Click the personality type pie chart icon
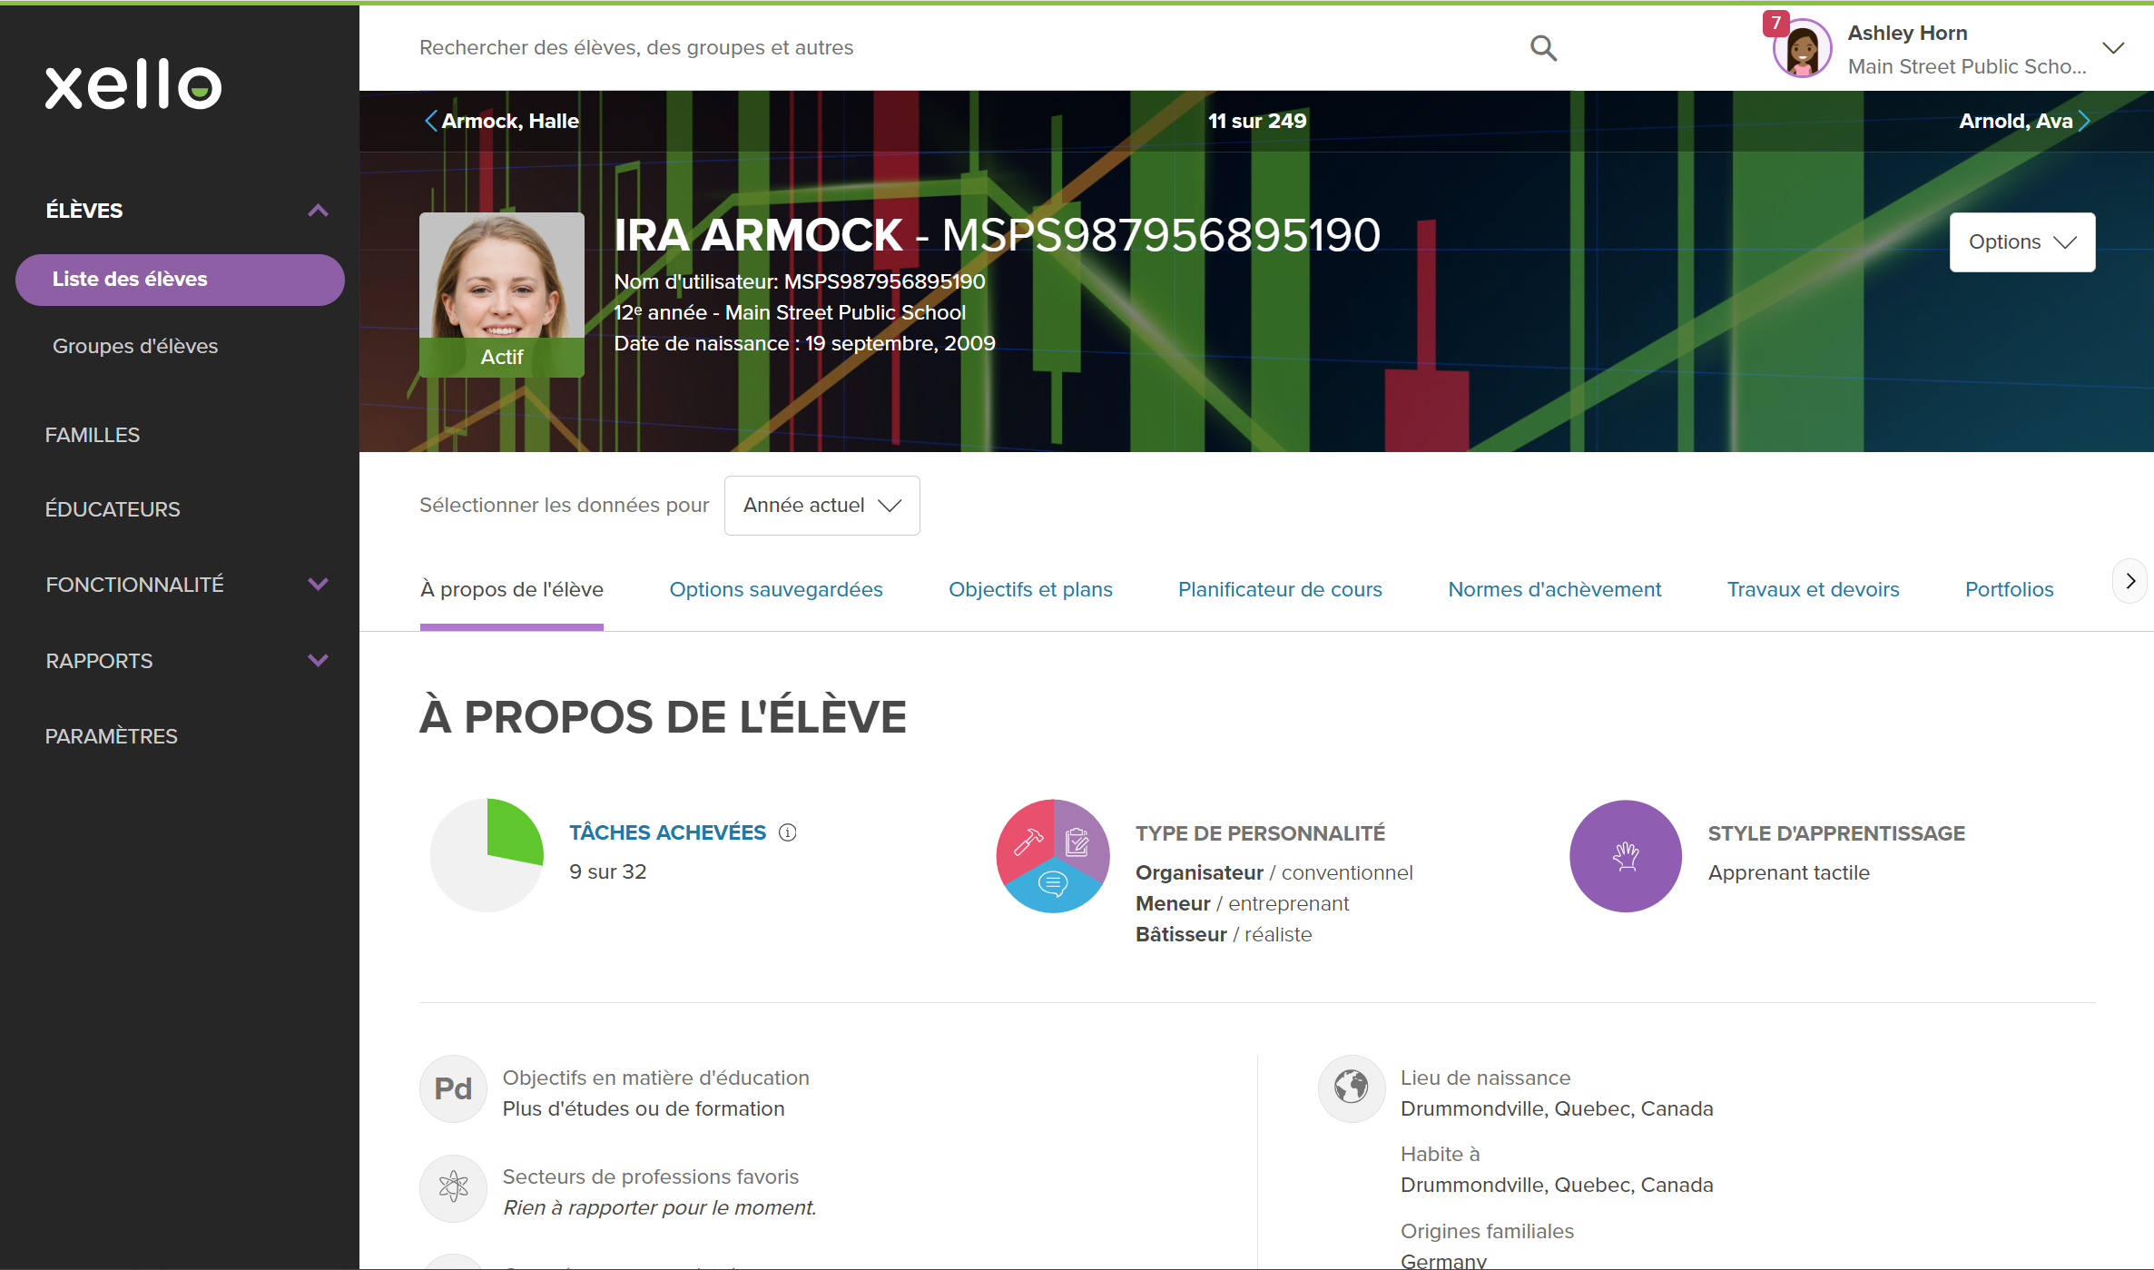Viewport: 2154px width, 1270px height. [x=1052, y=855]
